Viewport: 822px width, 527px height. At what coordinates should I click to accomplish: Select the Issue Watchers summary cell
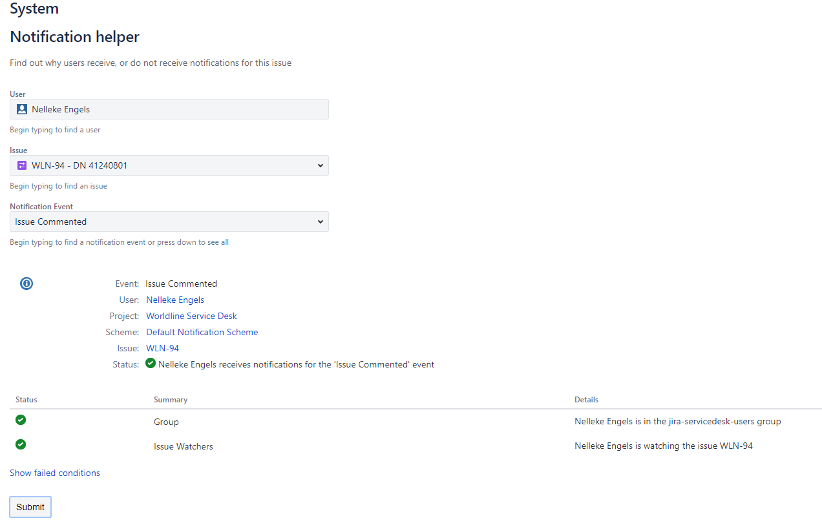tap(184, 446)
